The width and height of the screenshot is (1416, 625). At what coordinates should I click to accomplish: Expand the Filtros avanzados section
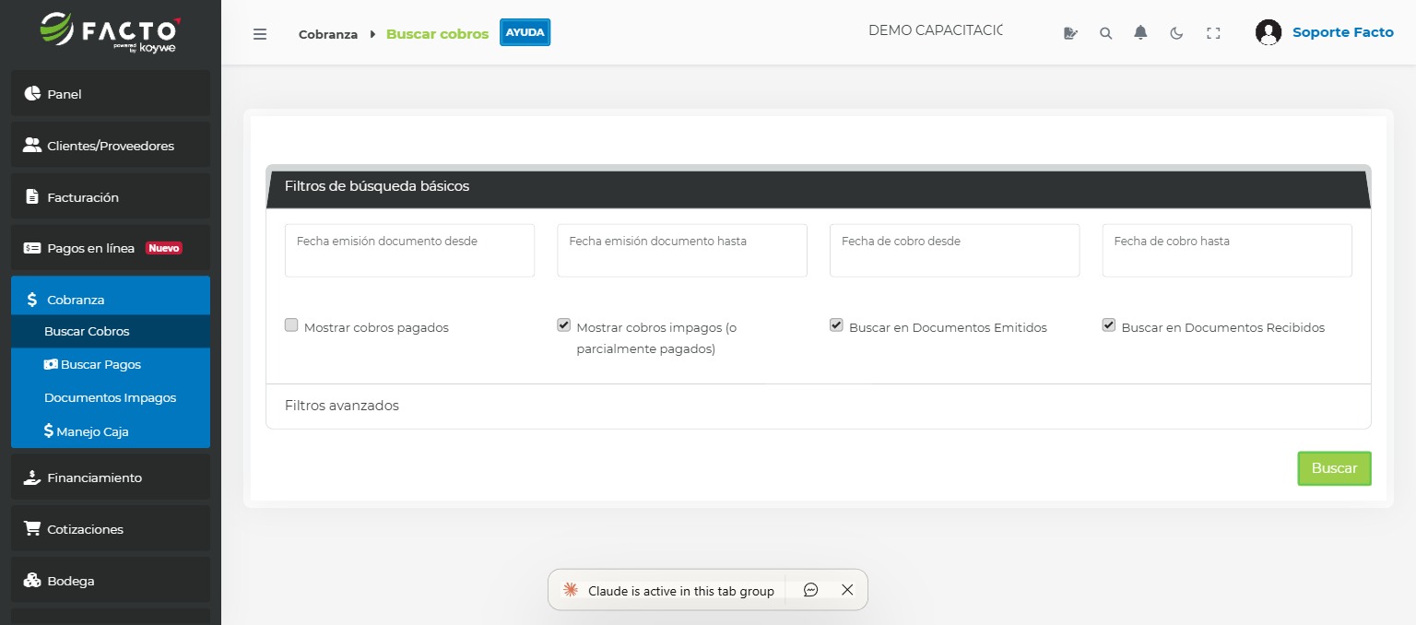(x=342, y=406)
